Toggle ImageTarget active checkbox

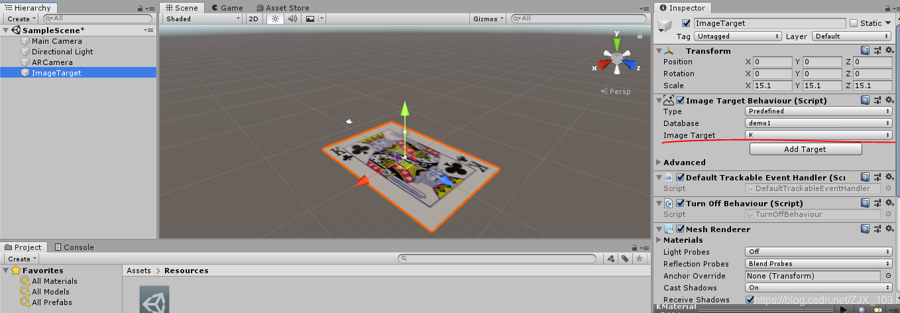coord(686,23)
